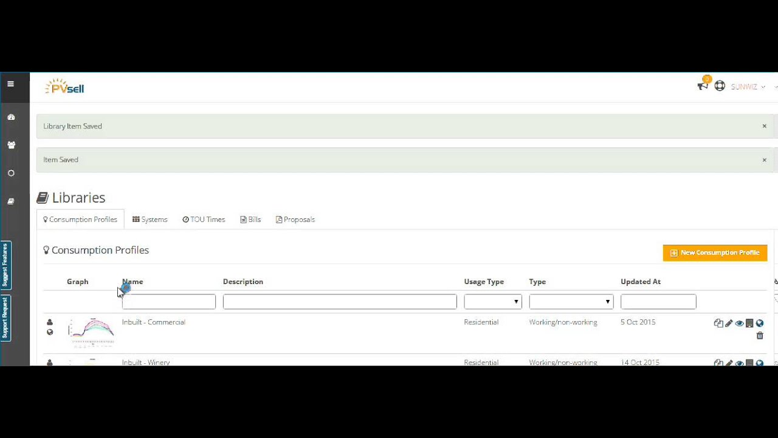View the Inbuilt - Commercial profile with eye icon
Screen dimensions: 778x438
coord(739,324)
